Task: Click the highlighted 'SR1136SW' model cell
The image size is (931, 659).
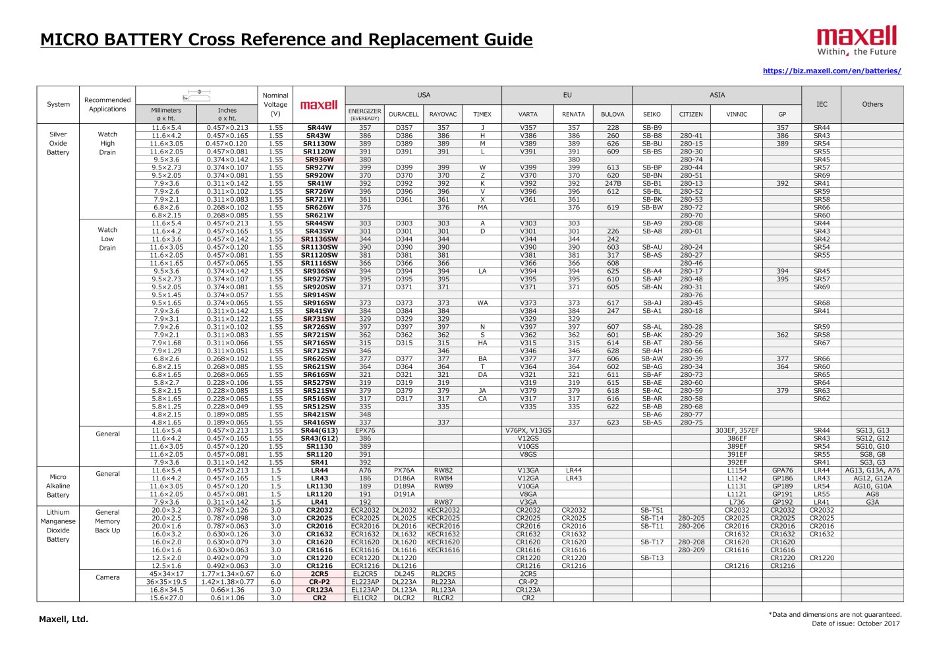Action: tap(319, 239)
